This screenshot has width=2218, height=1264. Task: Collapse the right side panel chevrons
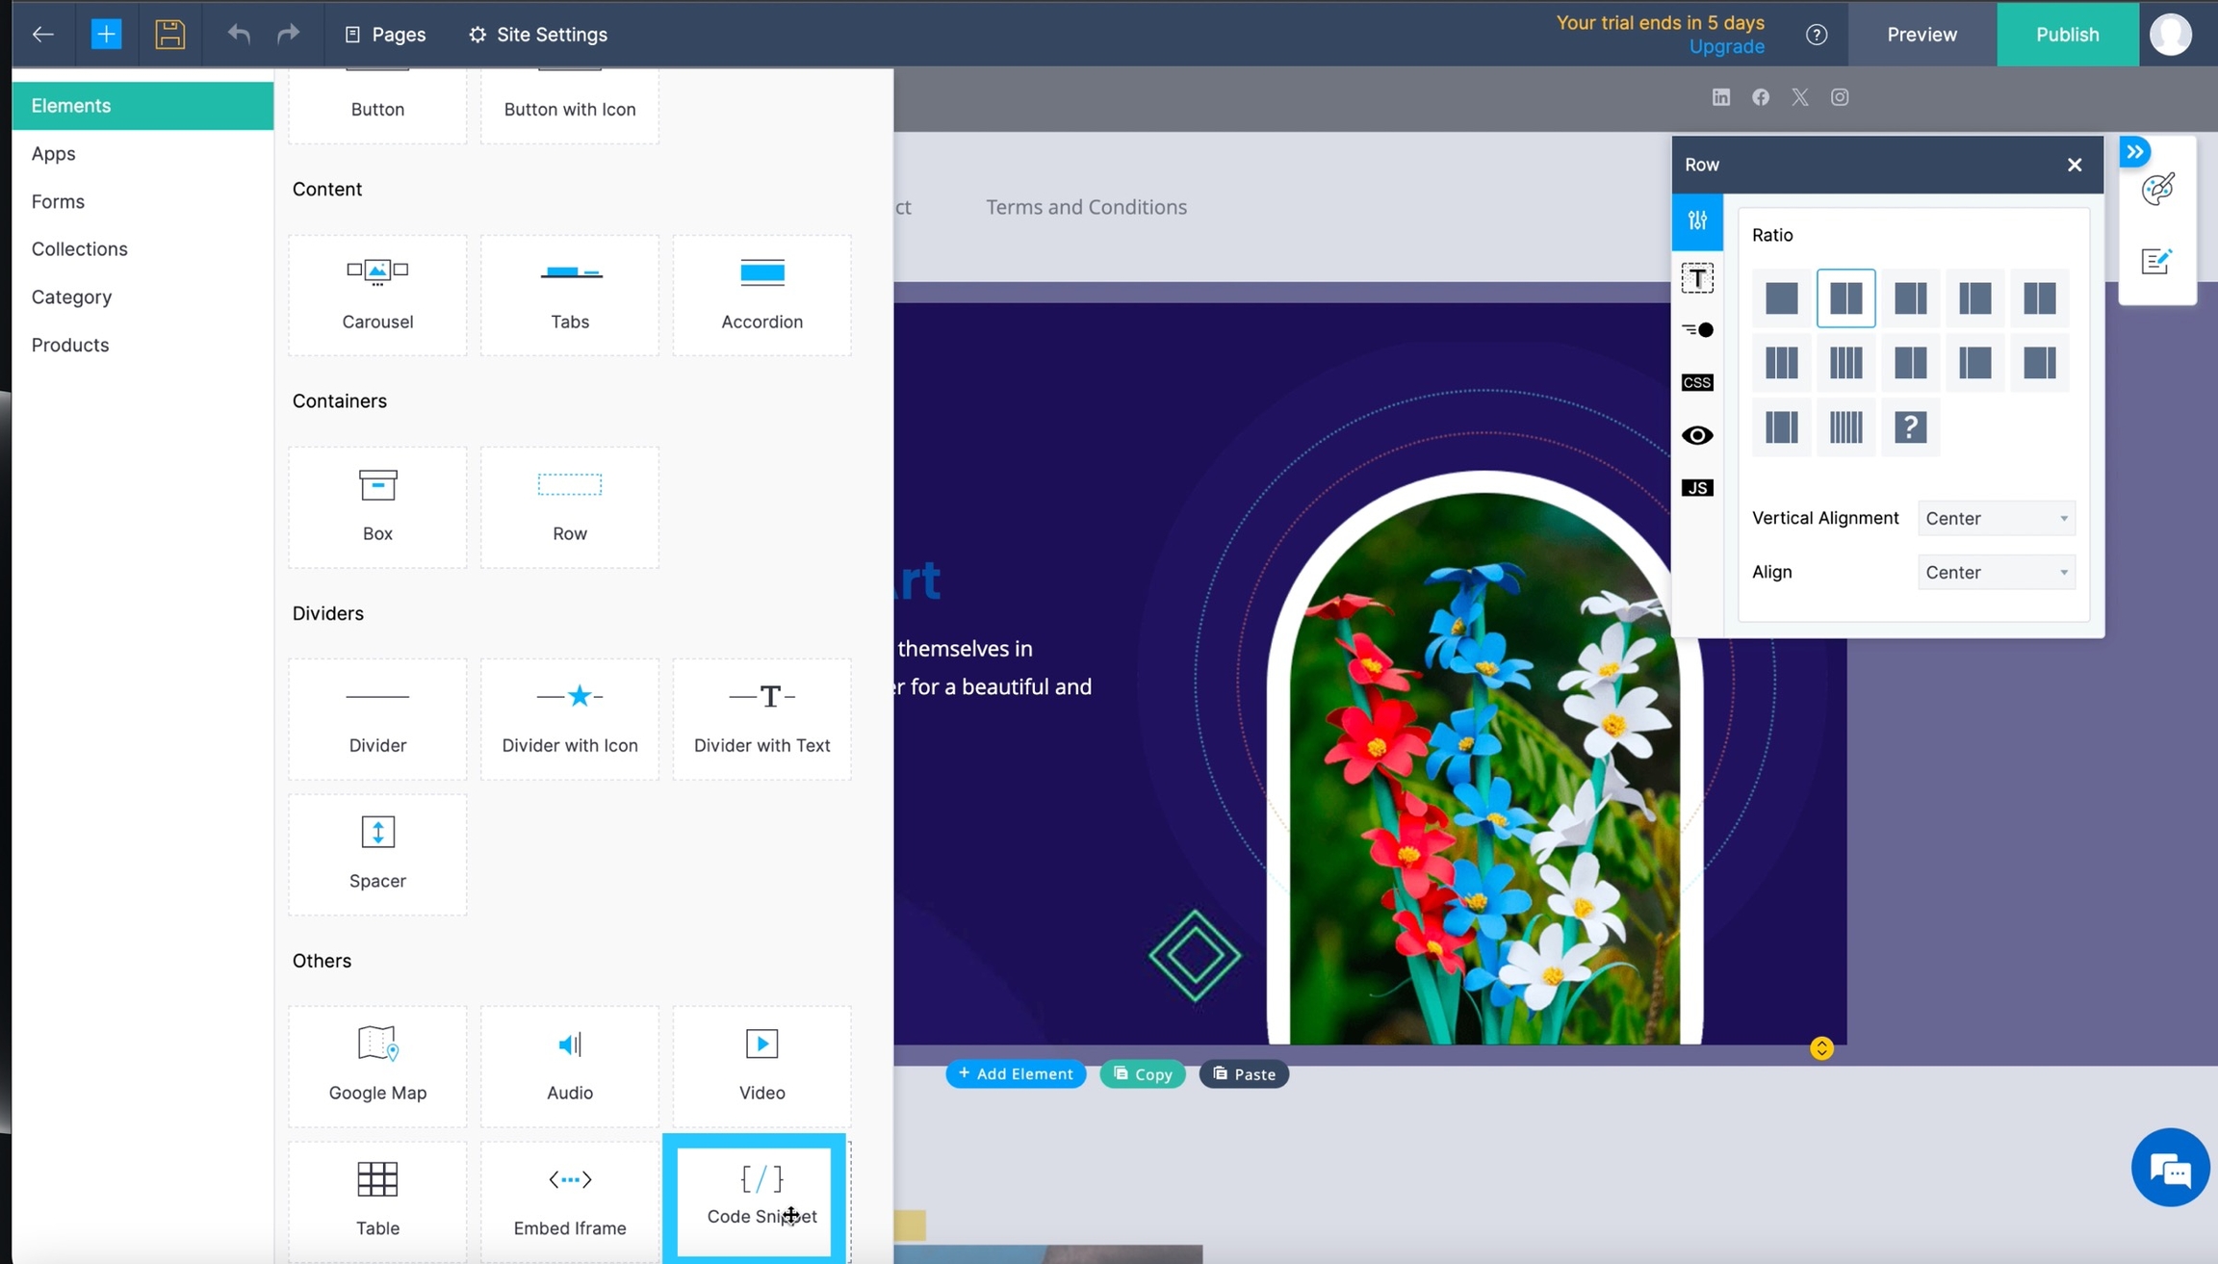pos(2134,152)
